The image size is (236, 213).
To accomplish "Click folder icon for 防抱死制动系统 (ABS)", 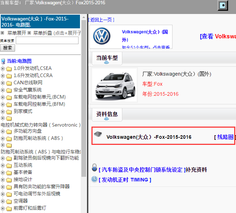I will [x=9, y=139].
